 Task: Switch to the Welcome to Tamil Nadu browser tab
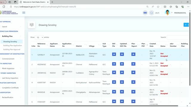click(x=34, y=2)
